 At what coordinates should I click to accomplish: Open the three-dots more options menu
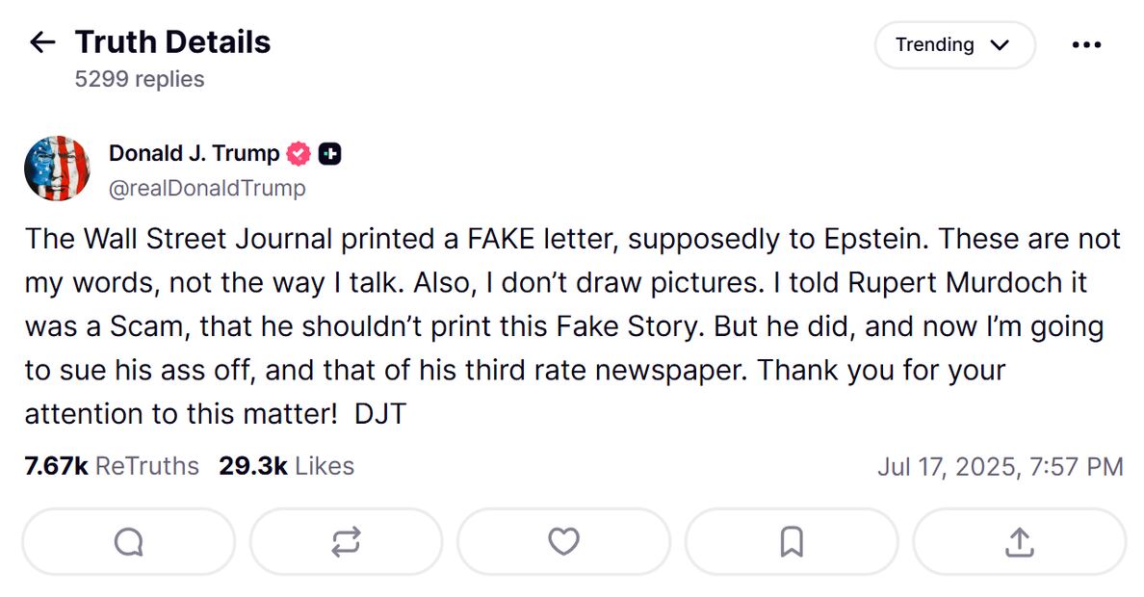coord(1085,45)
